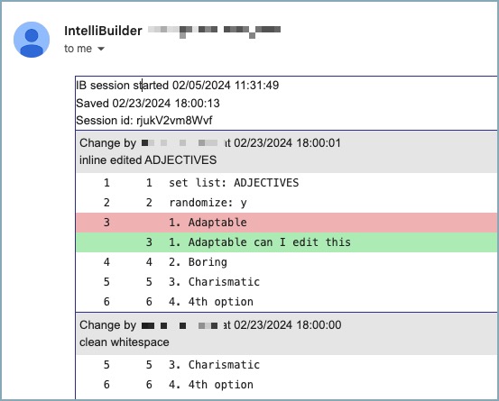This screenshot has height=401, width=499.
Task: Click the 'randomize: y' diff line
Action: pyautogui.click(x=286, y=203)
